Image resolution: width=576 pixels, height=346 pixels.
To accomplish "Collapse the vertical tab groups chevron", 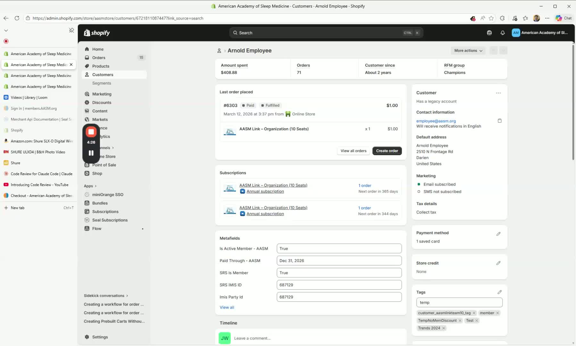I will click(6, 30).
